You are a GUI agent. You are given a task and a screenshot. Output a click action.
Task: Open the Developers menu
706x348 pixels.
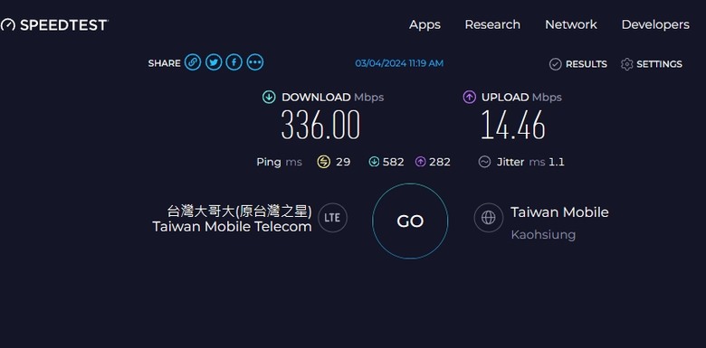pyautogui.click(x=655, y=24)
